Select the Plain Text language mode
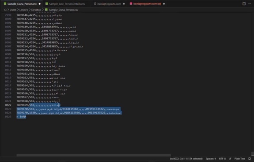 tap(240, 159)
